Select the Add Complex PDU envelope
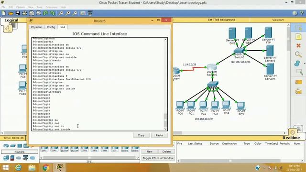Viewport: 306px width, 172px height. pos(298,91)
